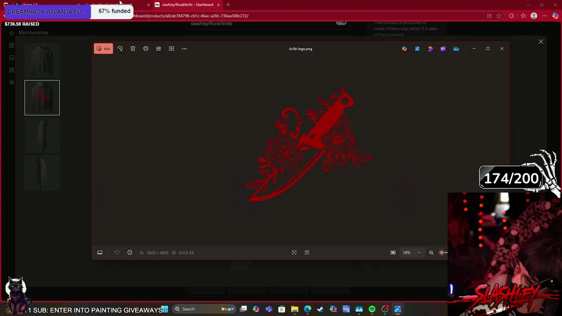562x316 pixels.
Task: Start slideshow from the Photos toolbar
Action: point(172,49)
